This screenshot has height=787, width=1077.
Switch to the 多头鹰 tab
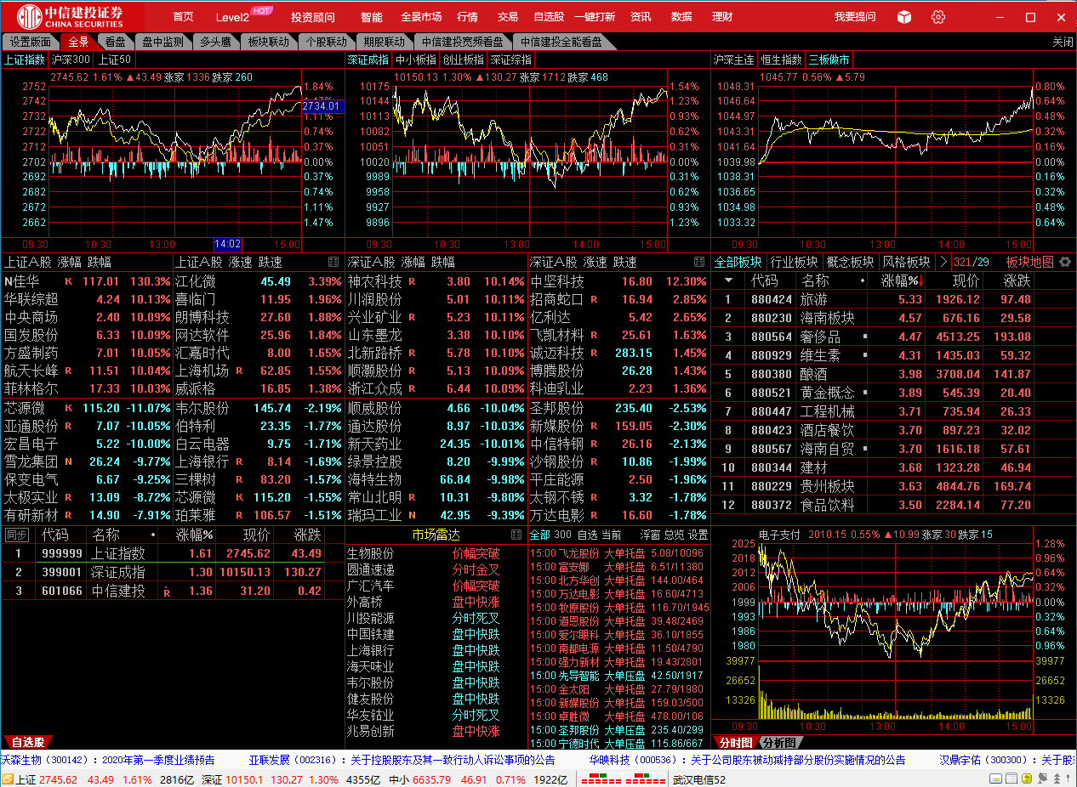point(216,42)
